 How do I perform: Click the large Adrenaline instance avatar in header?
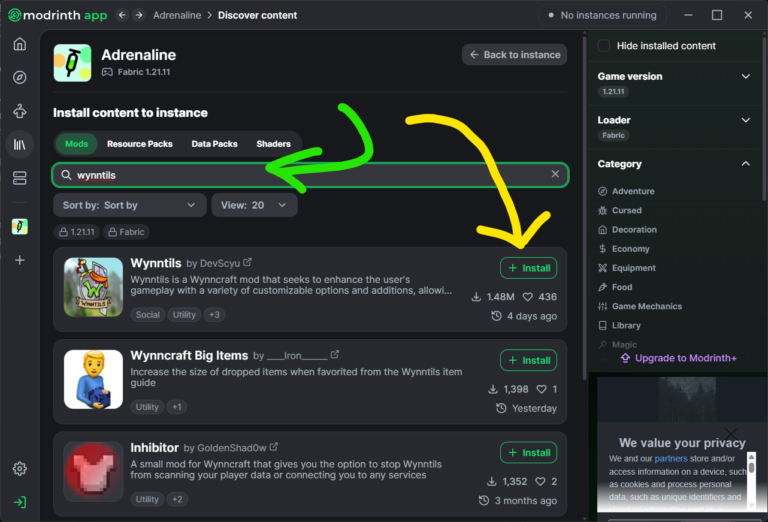pos(72,63)
